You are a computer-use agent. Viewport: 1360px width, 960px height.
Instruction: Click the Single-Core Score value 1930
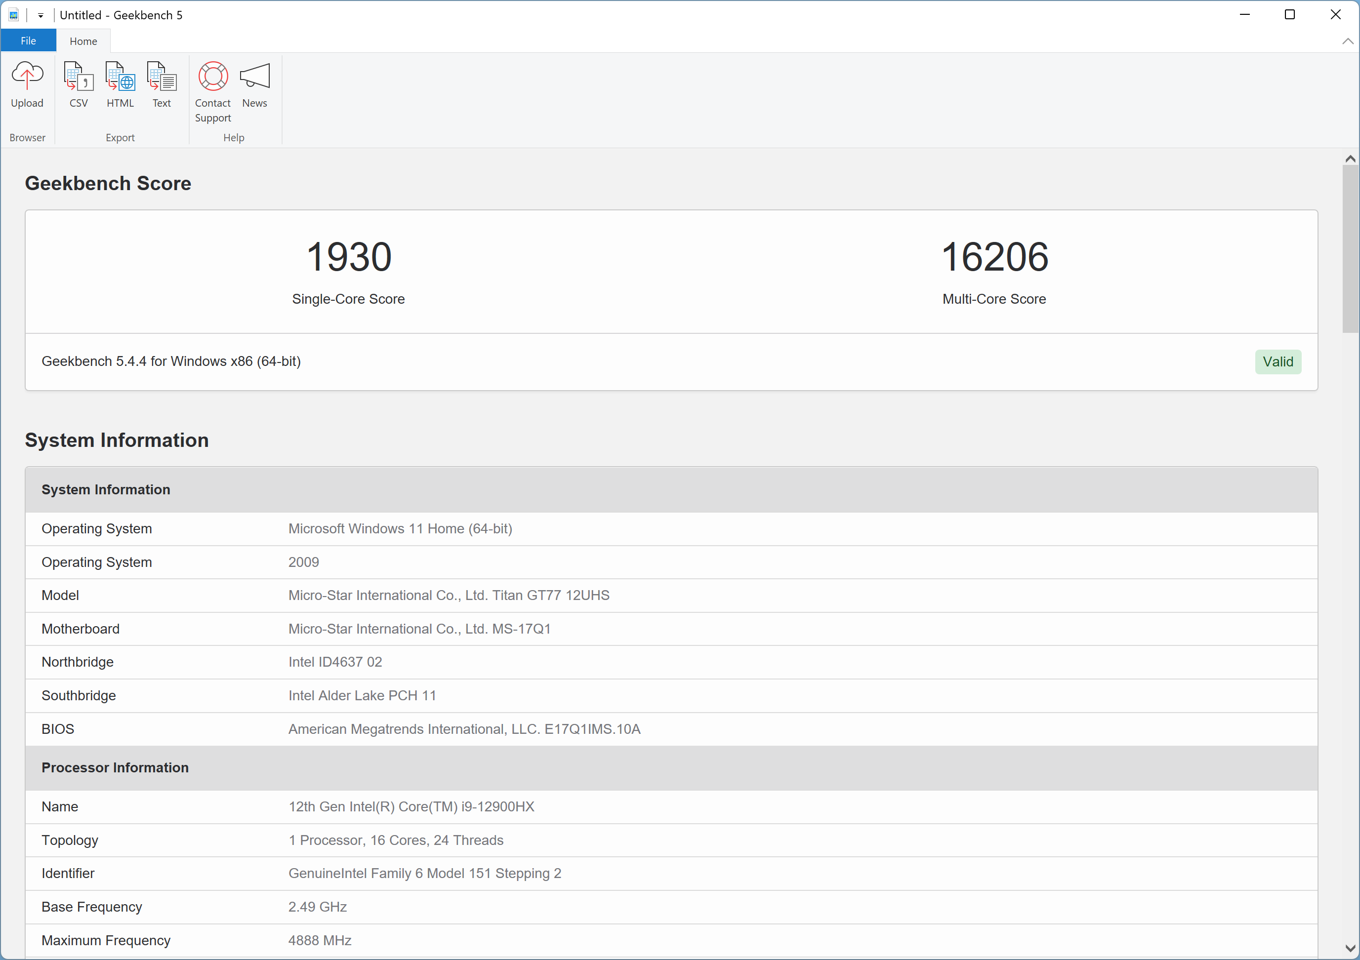348,257
